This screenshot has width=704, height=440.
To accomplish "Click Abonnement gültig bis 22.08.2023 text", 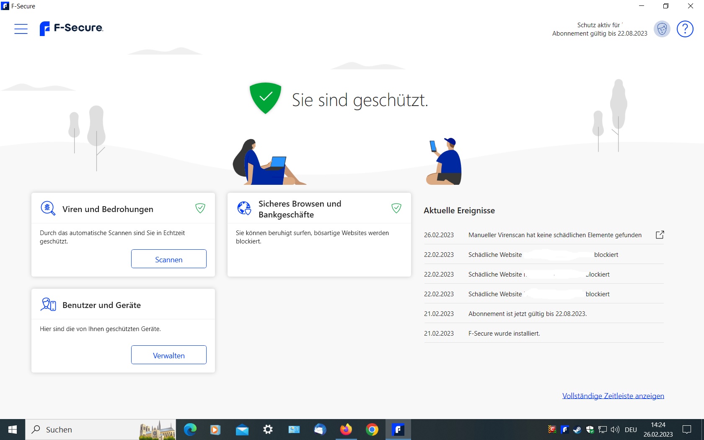I will 600,34.
